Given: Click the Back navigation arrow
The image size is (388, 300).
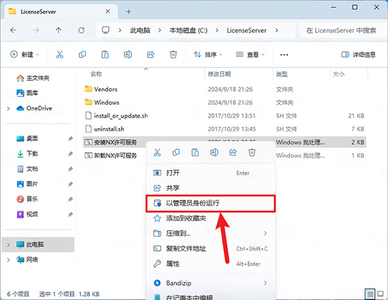Looking at the screenshot, I should click(13, 30).
